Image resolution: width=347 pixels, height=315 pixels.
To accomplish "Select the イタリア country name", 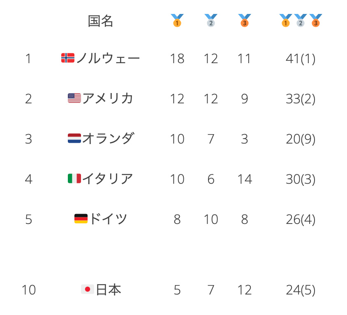I will point(108,179).
